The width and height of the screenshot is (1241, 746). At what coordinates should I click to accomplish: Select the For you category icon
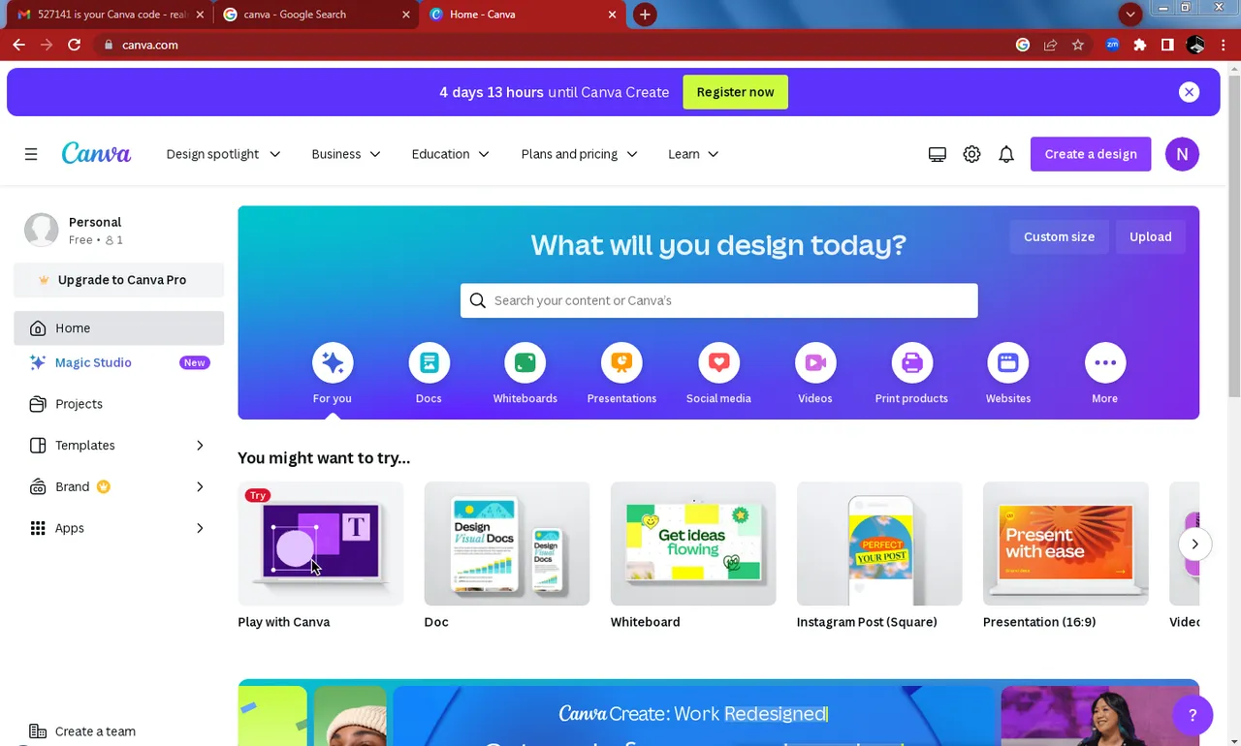[x=333, y=362]
